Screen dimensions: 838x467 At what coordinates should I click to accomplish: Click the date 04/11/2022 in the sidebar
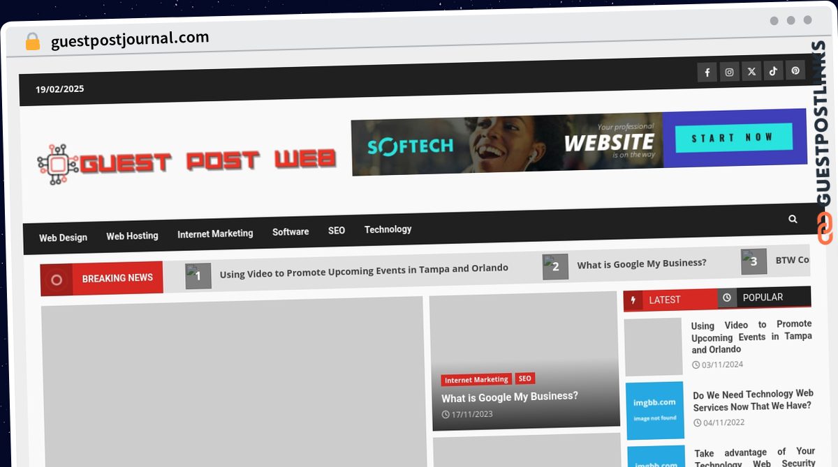coord(719,422)
